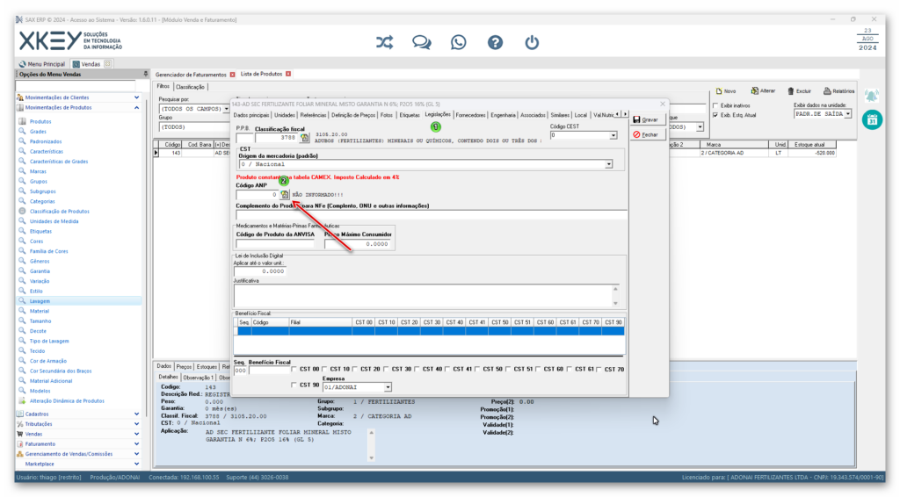
Task: Click the sidebar search input field
Action: [x=76, y=86]
